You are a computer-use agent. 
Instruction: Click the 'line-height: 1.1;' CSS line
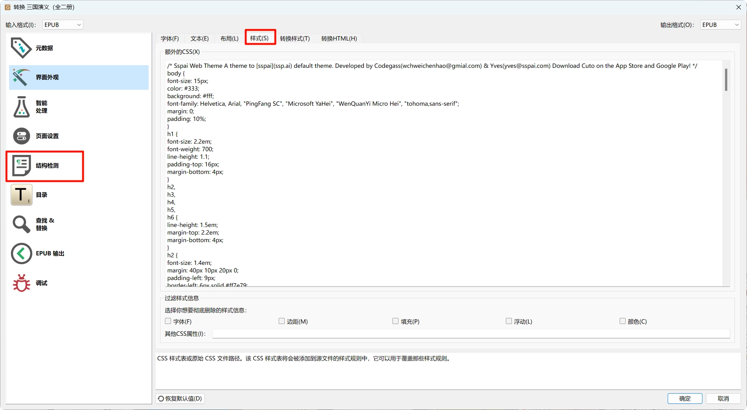point(188,156)
